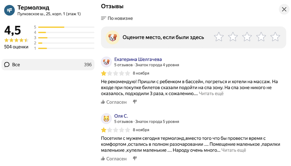The height and width of the screenshot is (166, 291).
Task: Click the Термолэнд logo icon
Action: click(9, 10)
